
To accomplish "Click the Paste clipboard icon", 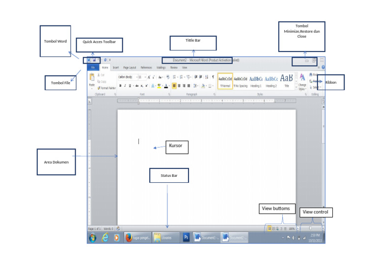I will (x=92, y=77).
